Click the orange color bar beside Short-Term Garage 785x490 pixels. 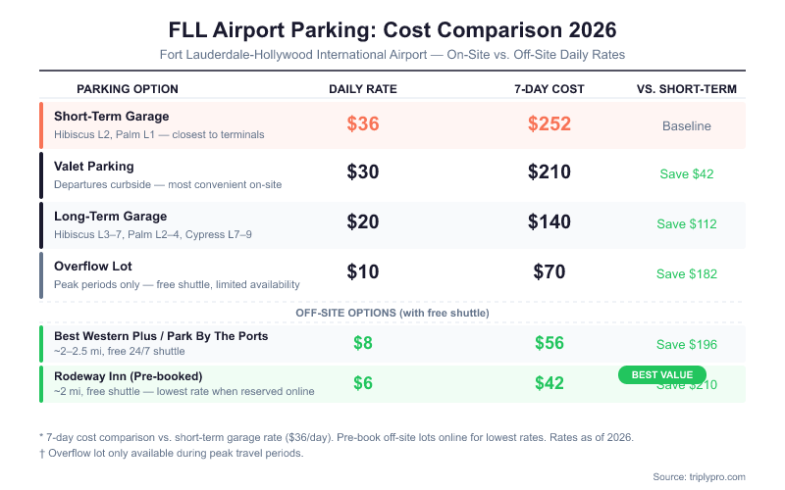(x=41, y=124)
